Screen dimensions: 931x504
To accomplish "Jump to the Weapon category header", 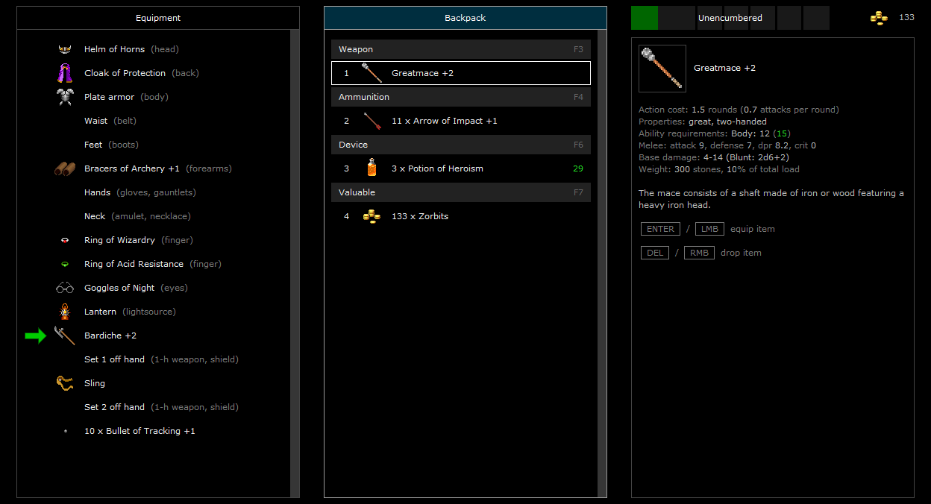I will click(460, 49).
